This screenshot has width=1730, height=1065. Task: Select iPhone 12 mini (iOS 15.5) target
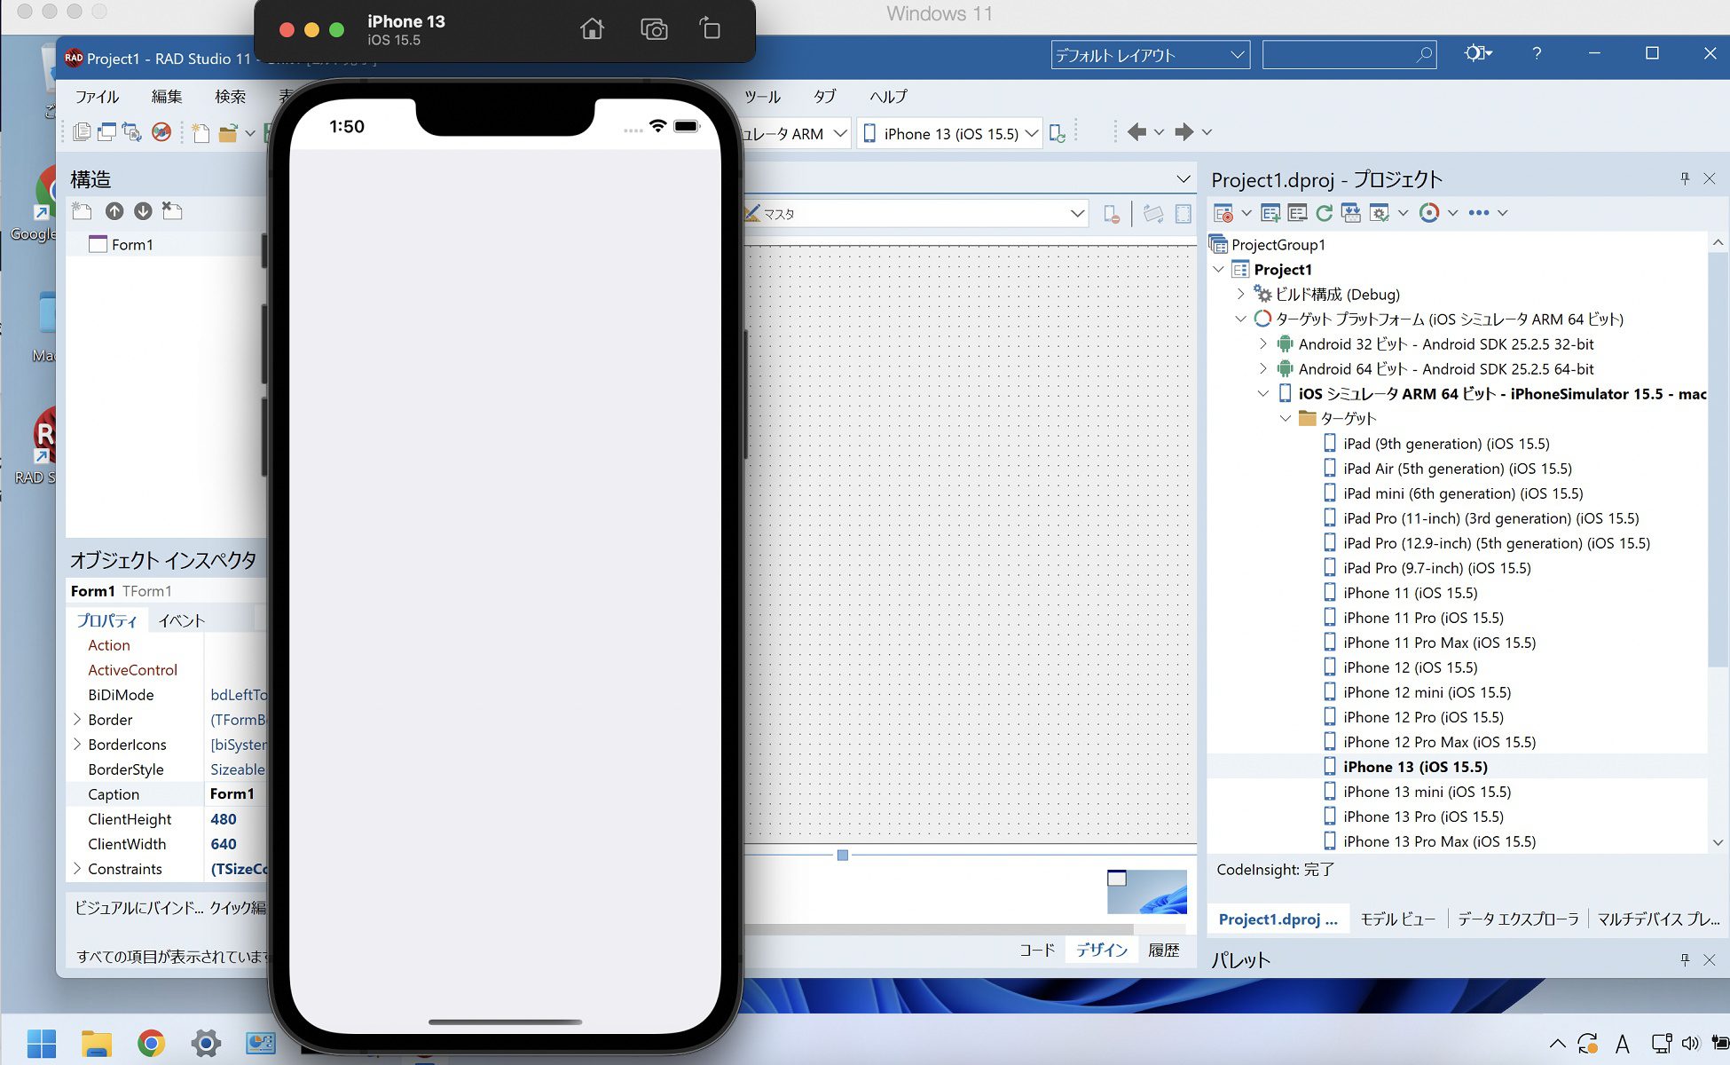point(1427,691)
